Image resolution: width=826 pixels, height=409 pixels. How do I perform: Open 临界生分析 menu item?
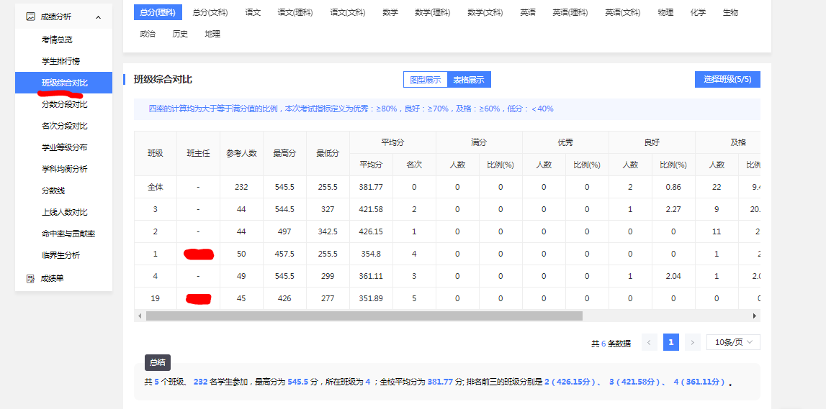(61, 255)
